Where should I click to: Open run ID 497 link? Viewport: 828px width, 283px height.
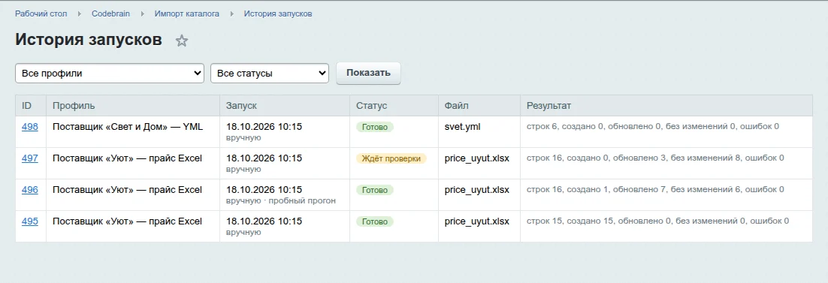click(x=29, y=158)
